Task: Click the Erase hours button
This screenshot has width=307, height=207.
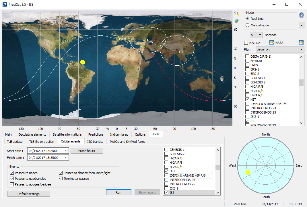Action: 87,151
